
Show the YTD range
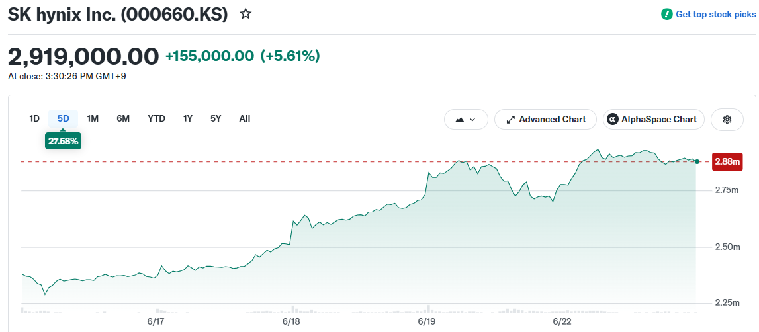point(156,118)
